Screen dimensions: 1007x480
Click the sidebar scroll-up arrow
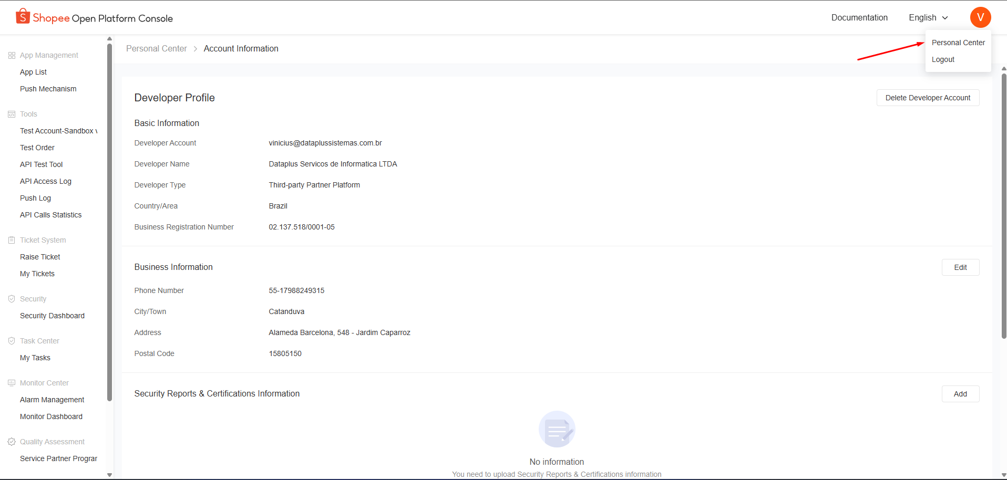pos(109,39)
